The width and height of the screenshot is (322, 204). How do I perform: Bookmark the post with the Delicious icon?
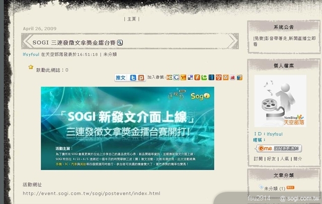click(x=190, y=78)
